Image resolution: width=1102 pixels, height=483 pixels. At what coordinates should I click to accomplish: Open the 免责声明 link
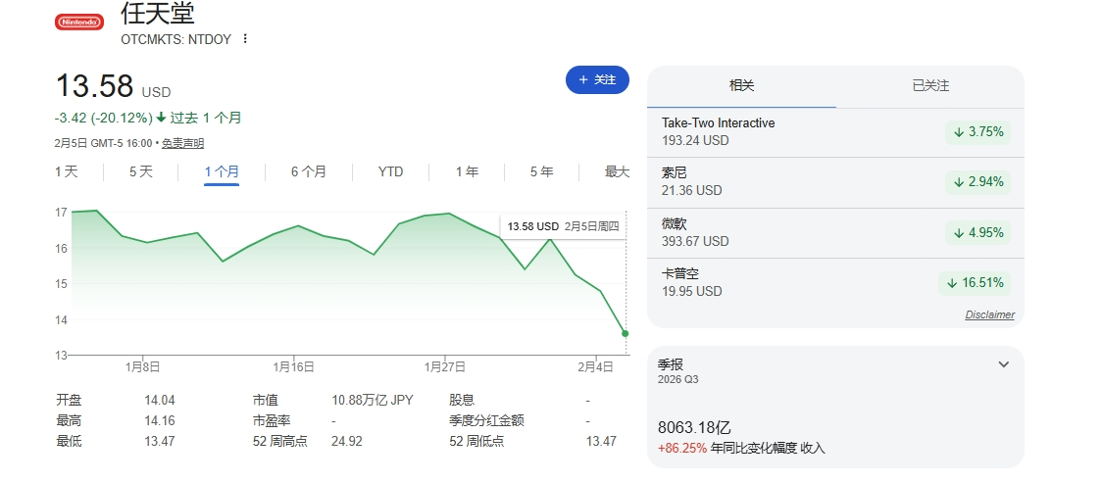(182, 143)
